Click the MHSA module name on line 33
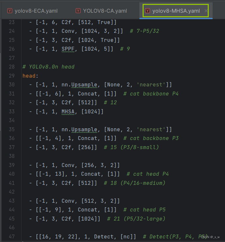Viewport: 225px width, 242px height. click(68, 112)
